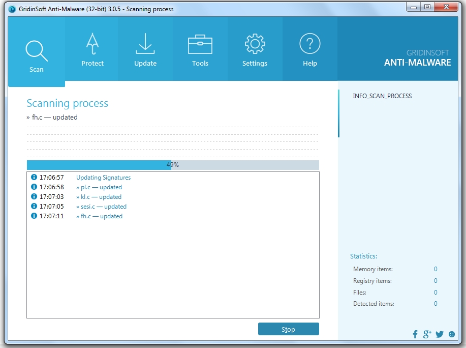Open the Scan tab magnifier icon

click(x=37, y=51)
